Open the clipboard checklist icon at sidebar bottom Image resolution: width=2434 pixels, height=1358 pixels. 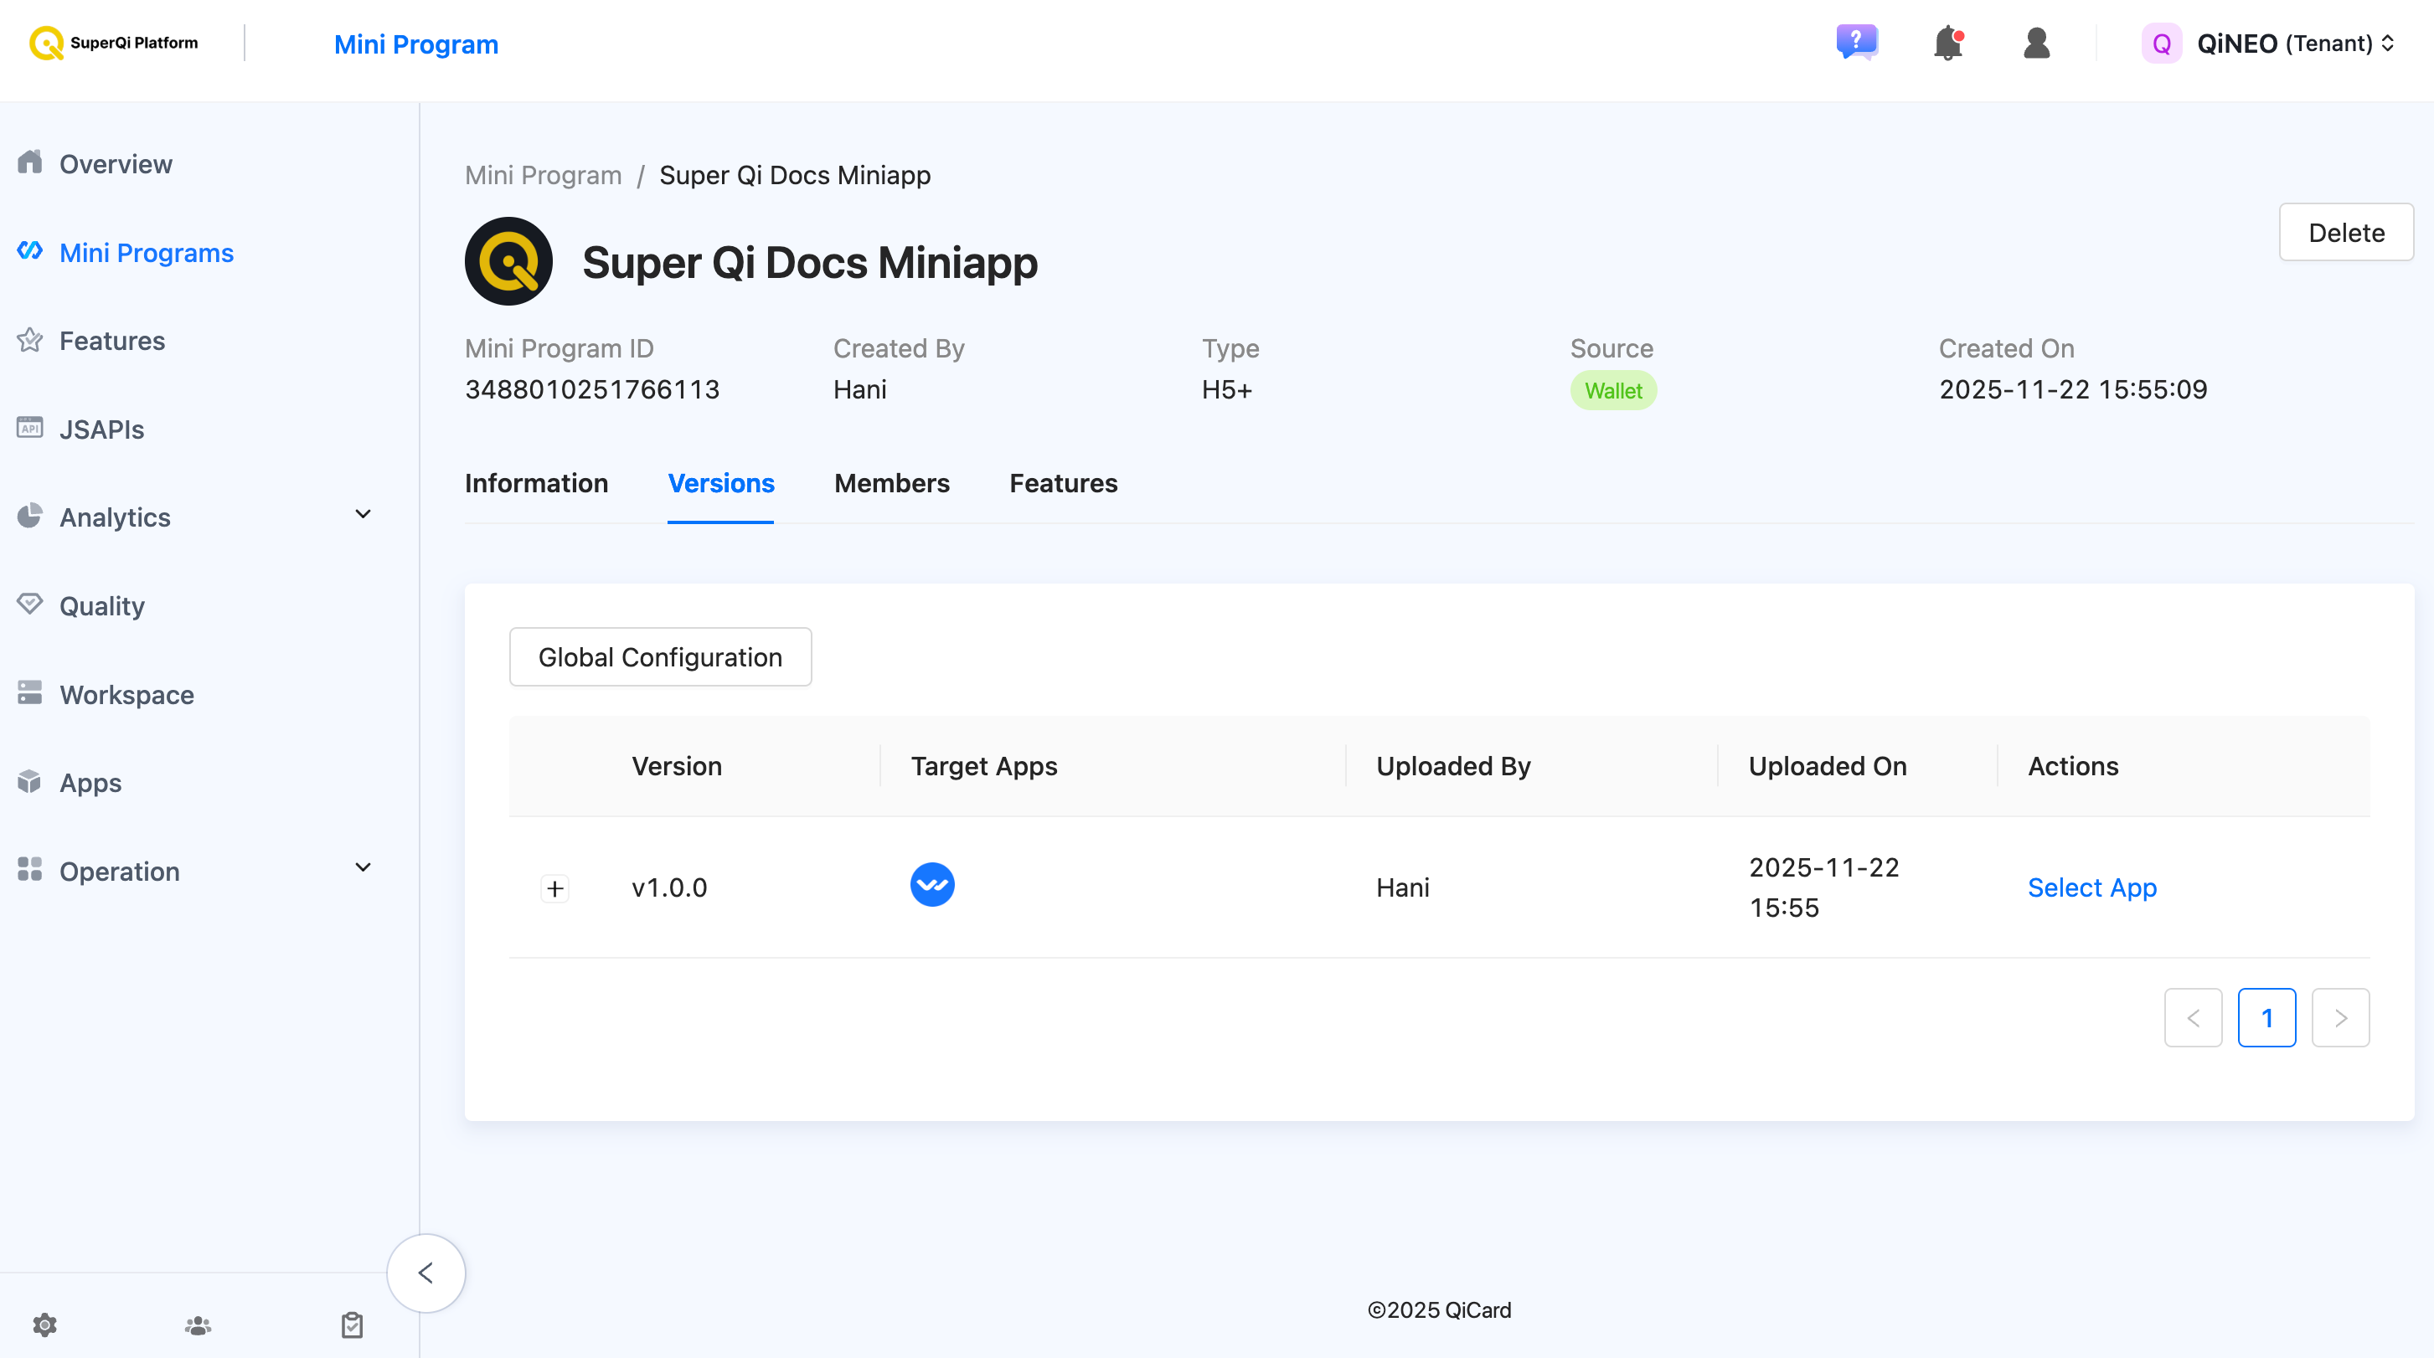(352, 1326)
